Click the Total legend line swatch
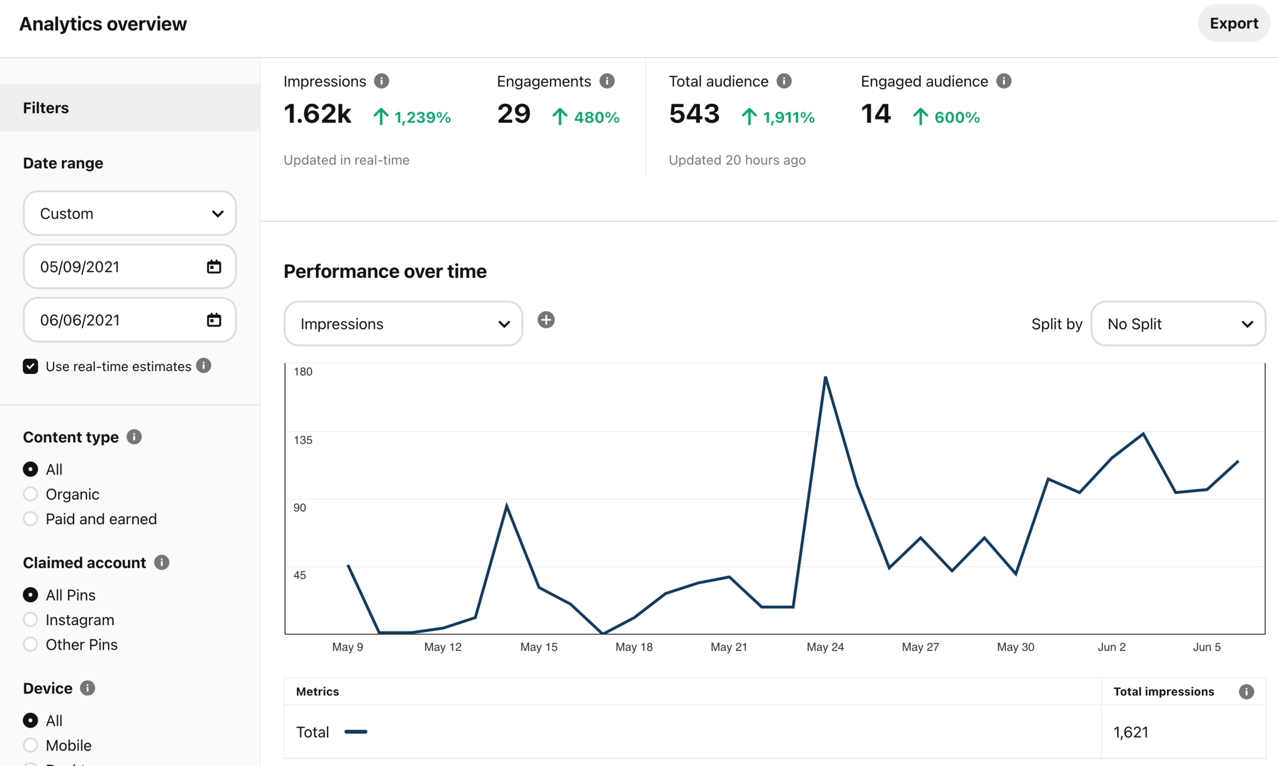Viewport: 1278px width, 766px height. [x=356, y=732]
